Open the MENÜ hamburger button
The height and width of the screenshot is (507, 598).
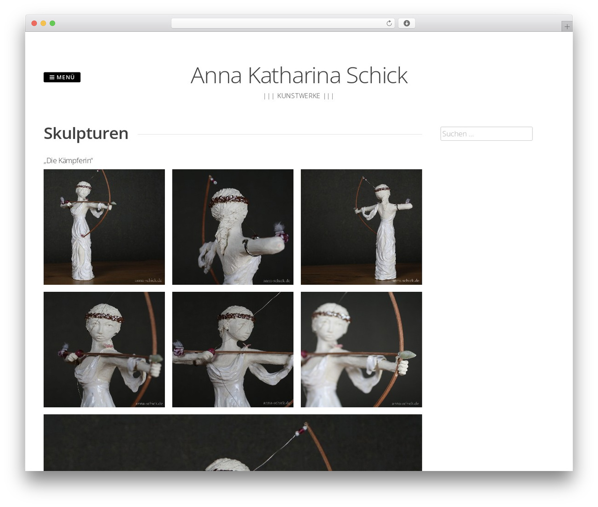(62, 77)
